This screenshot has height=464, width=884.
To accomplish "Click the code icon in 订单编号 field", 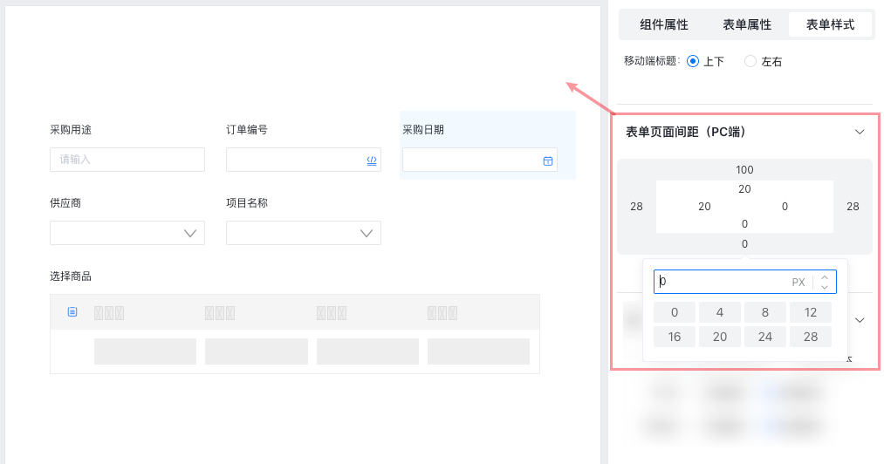I will [x=372, y=160].
